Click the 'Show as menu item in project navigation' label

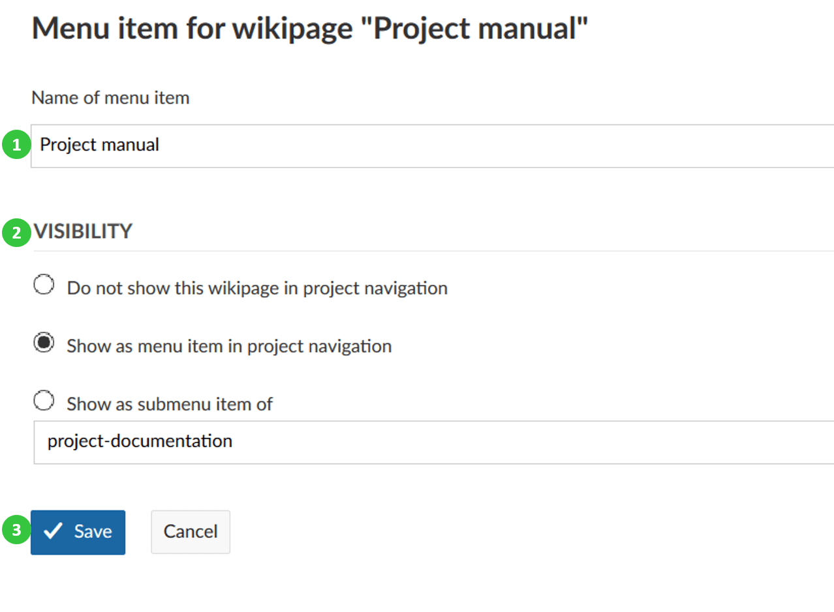pos(228,345)
